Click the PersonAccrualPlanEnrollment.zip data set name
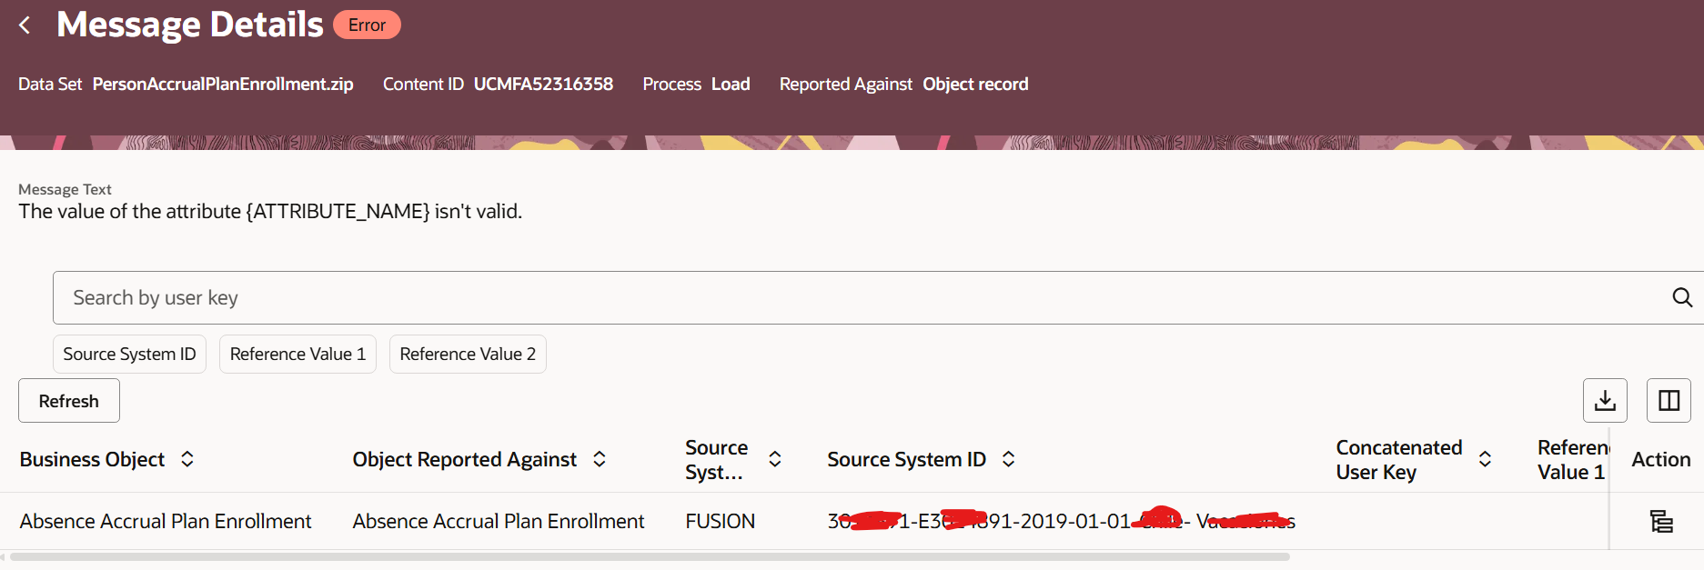 tap(223, 84)
